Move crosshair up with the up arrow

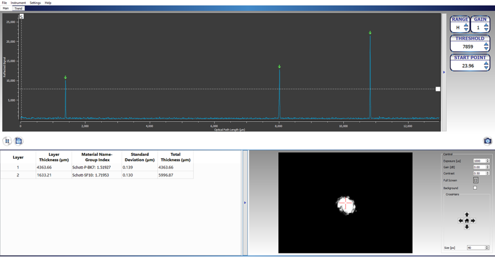(466, 214)
